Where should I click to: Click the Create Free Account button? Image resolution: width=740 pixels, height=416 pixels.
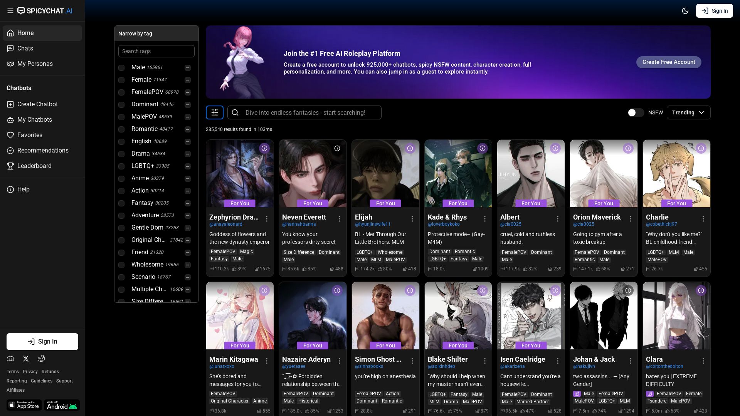[669, 62]
